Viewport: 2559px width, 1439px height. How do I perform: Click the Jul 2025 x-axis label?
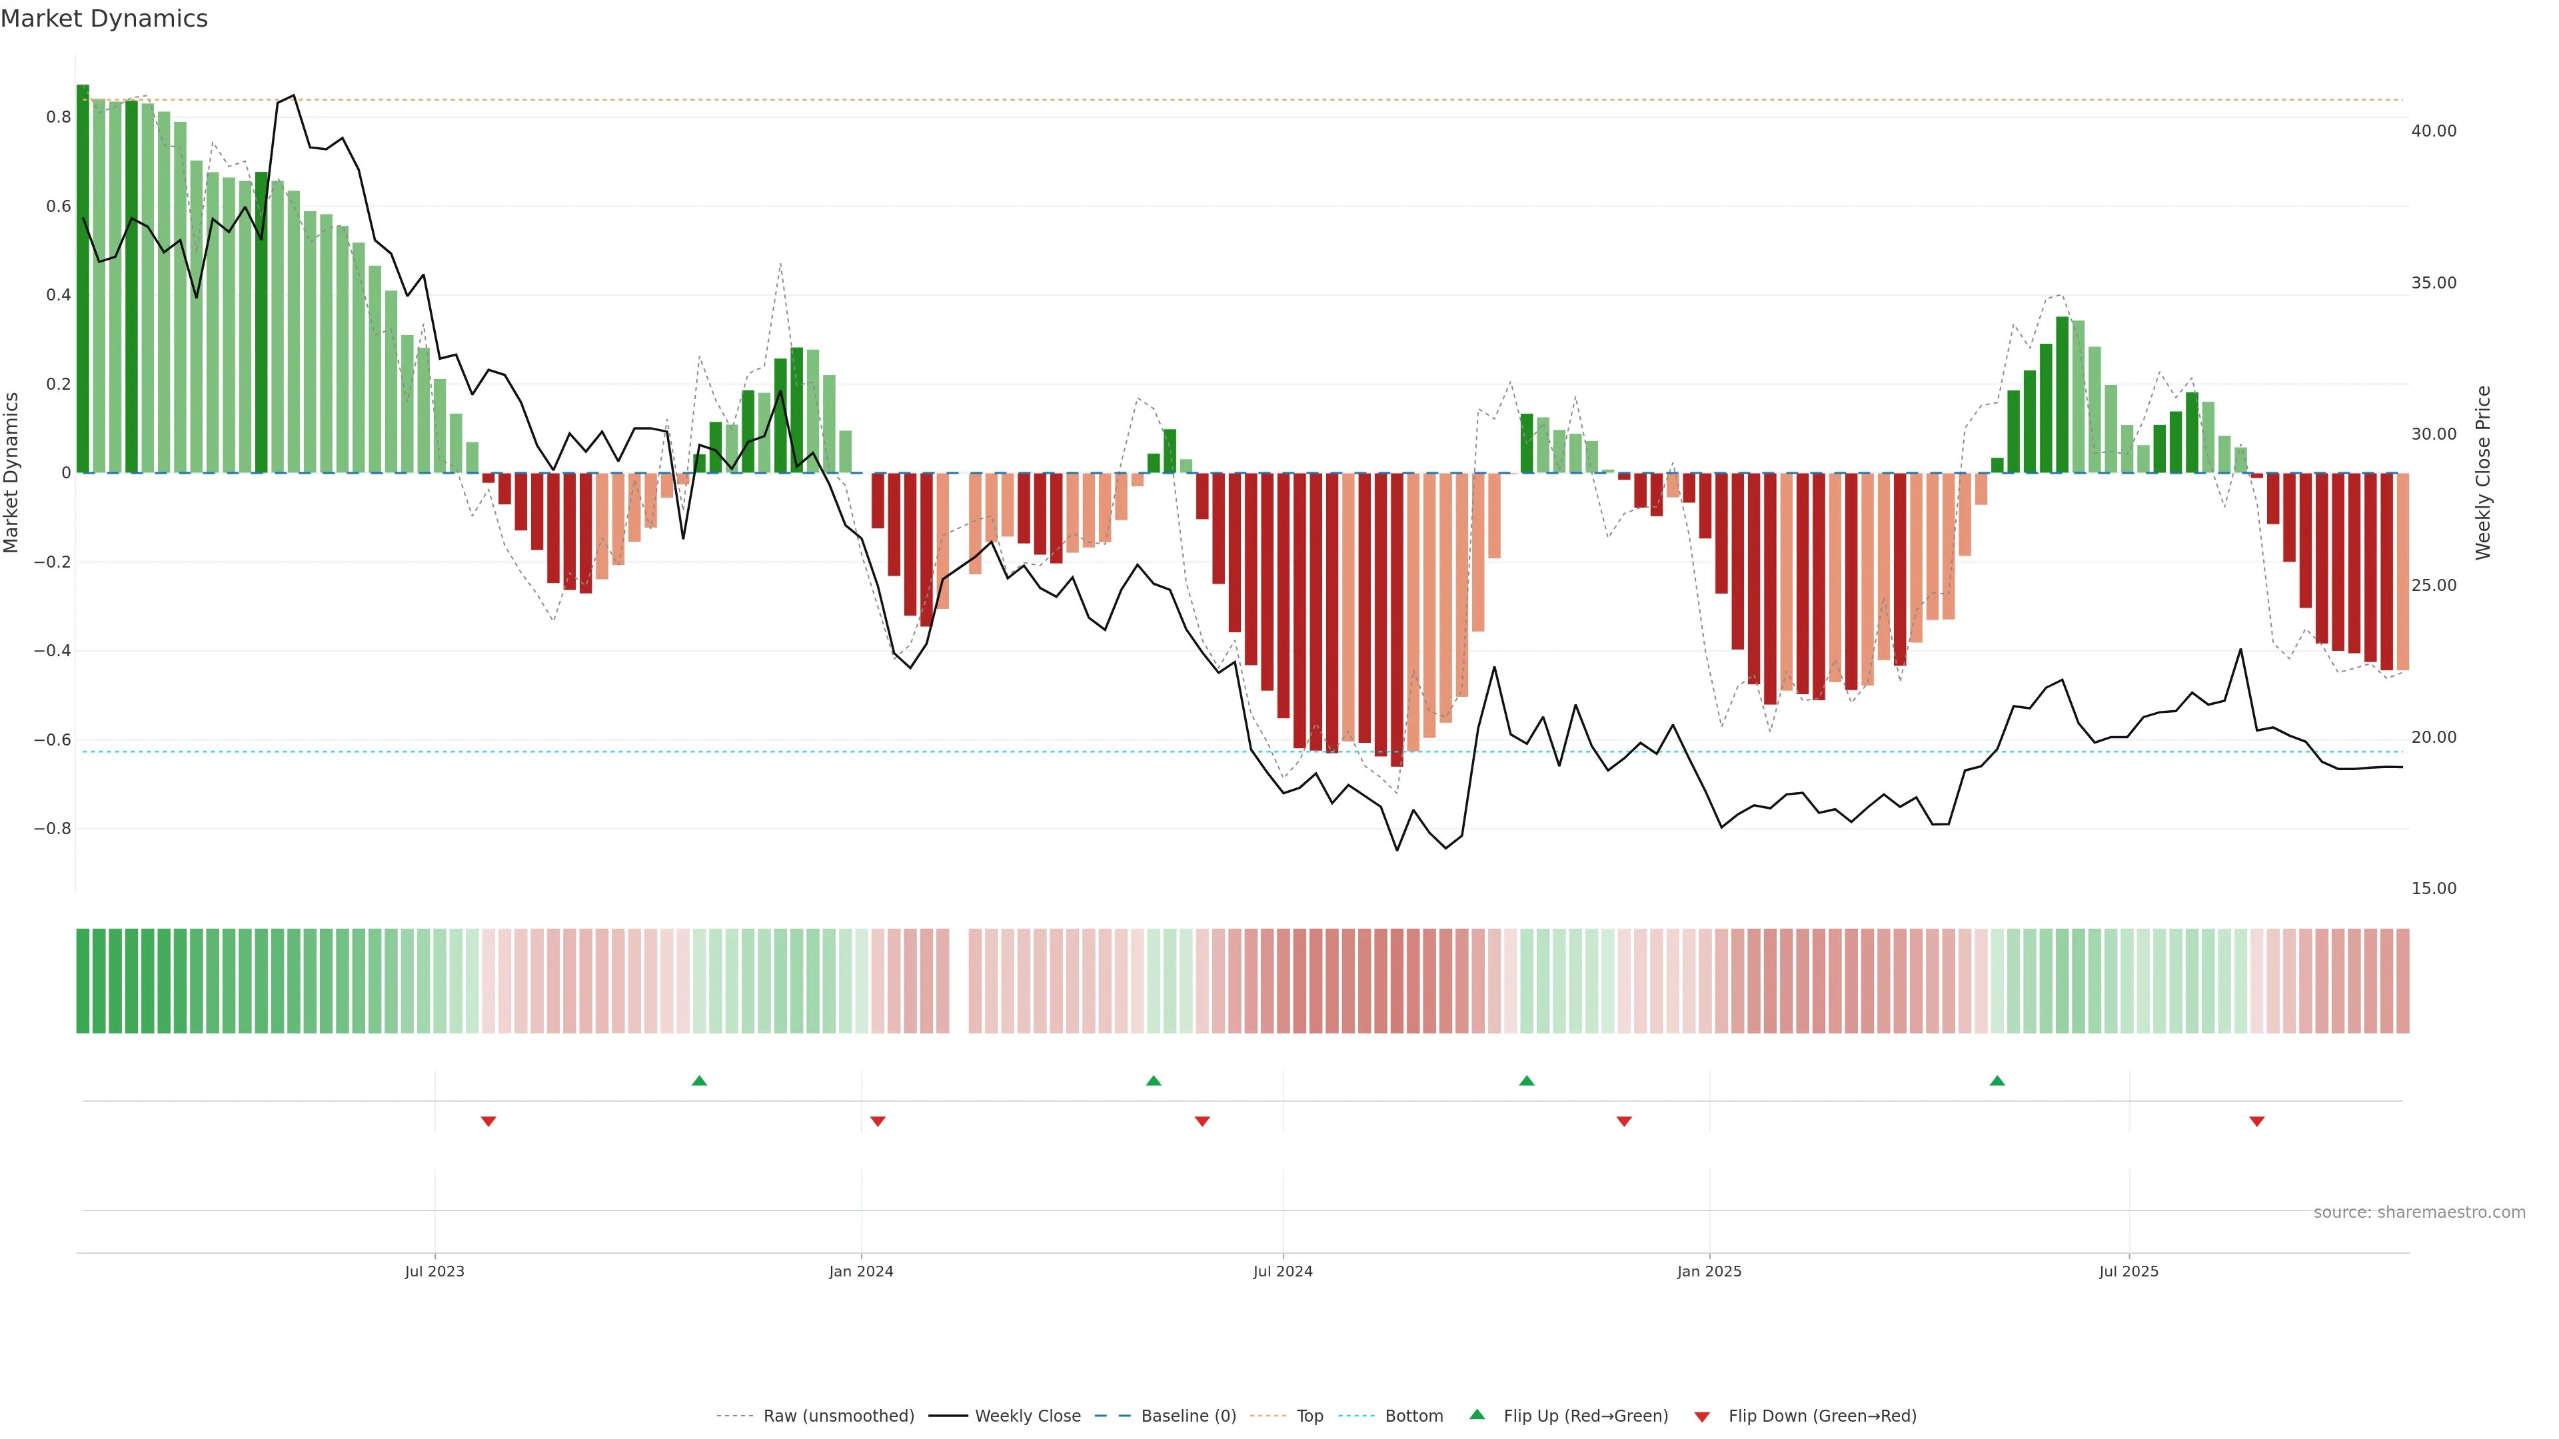pos(2128,1271)
